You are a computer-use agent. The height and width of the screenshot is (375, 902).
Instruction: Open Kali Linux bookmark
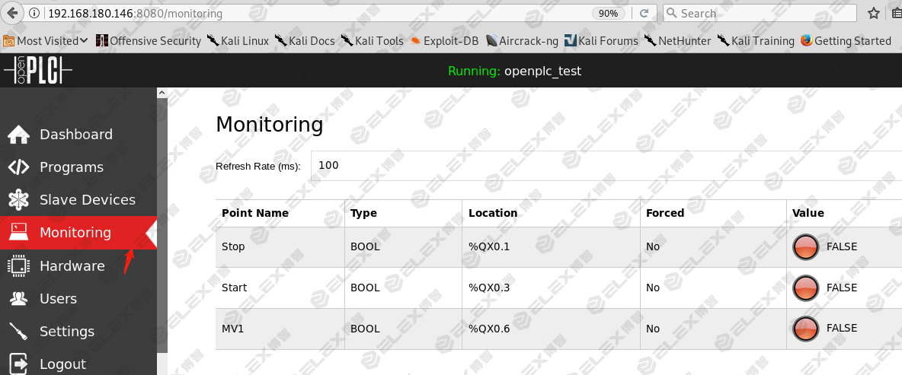click(x=238, y=41)
